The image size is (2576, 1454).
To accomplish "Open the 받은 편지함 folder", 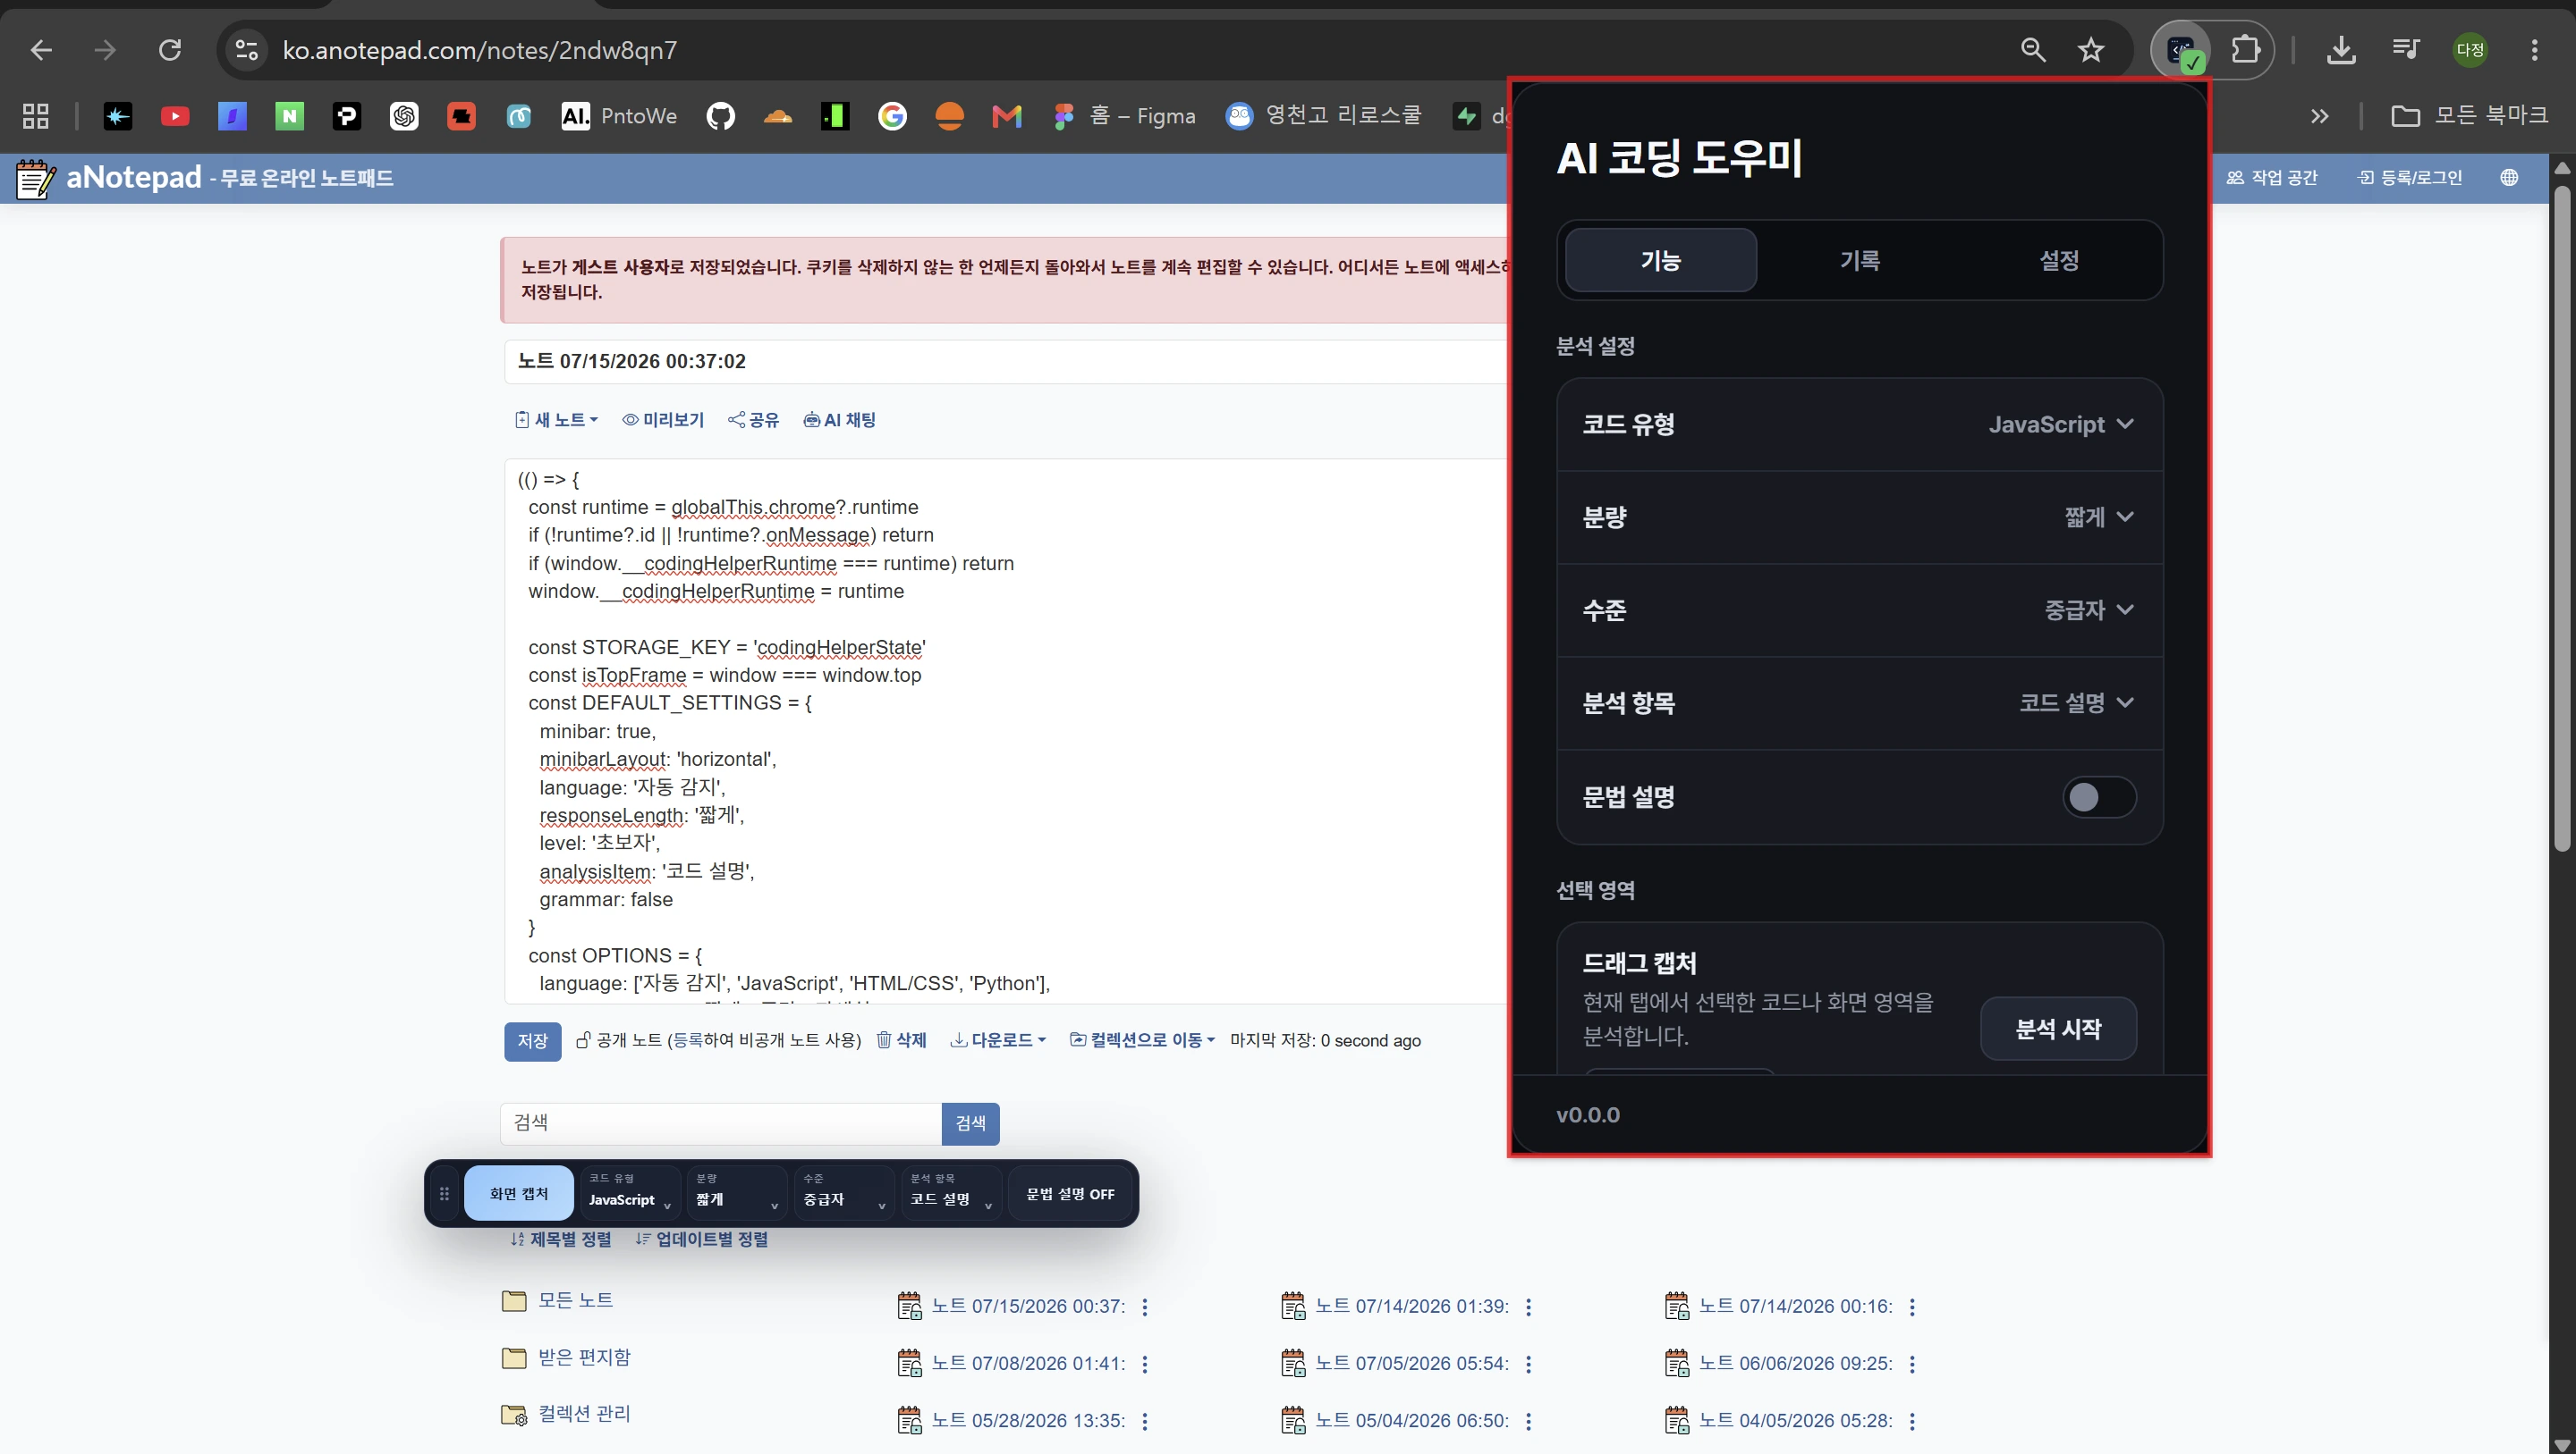I will tap(565, 1357).
